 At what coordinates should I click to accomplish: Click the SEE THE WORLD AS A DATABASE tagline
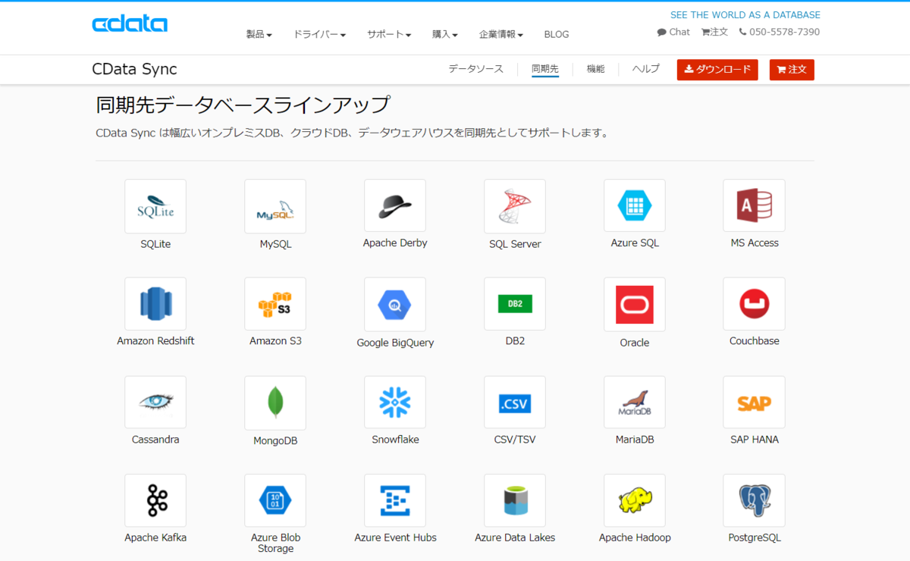(x=745, y=15)
